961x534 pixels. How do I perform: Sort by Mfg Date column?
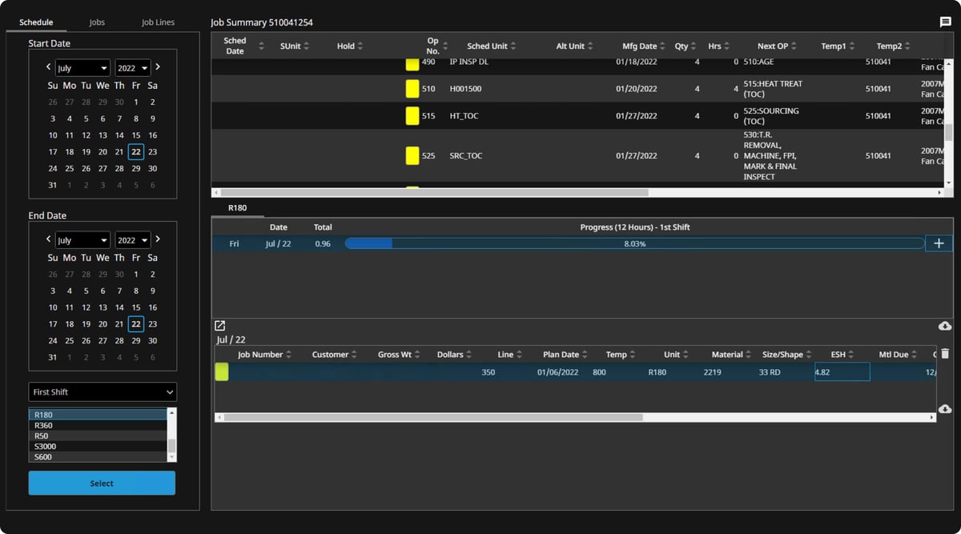point(662,46)
